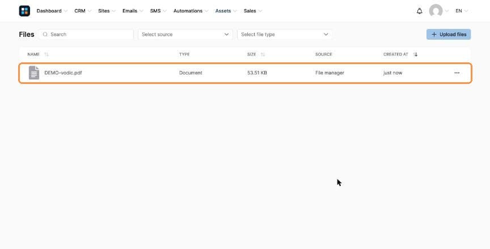Focus the Search files input
This screenshot has width=490, height=249.
[86, 35]
